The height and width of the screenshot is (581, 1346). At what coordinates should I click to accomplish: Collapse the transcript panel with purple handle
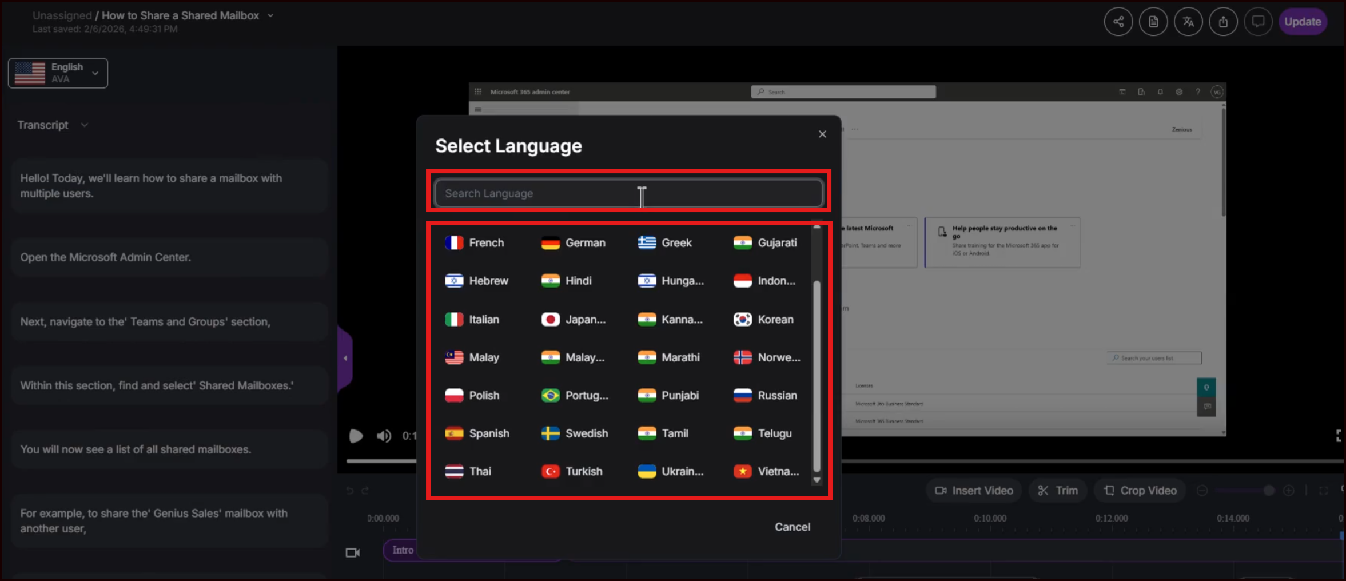point(345,359)
